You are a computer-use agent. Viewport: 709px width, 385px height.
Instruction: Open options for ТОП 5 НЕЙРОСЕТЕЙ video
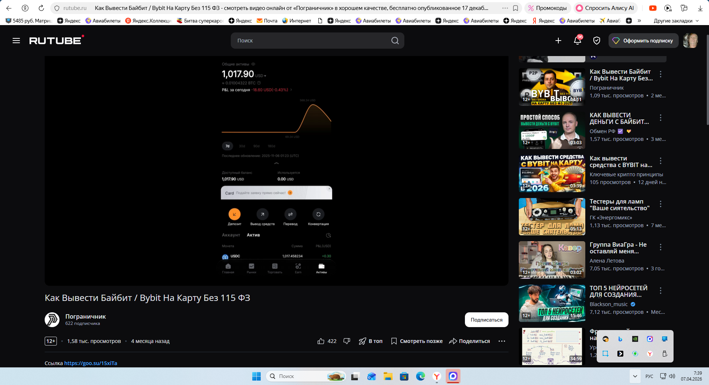pyautogui.click(x=661, y=291)
